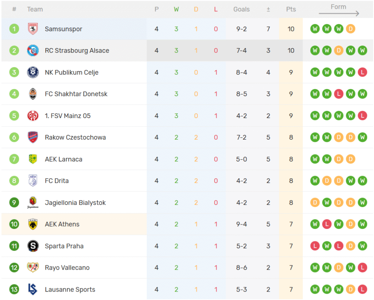
Task: Sort table by Pts column header
Action: [x=291, y=9]
